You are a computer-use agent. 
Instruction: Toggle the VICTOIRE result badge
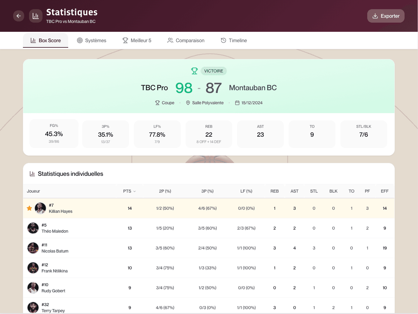point(214,71)
